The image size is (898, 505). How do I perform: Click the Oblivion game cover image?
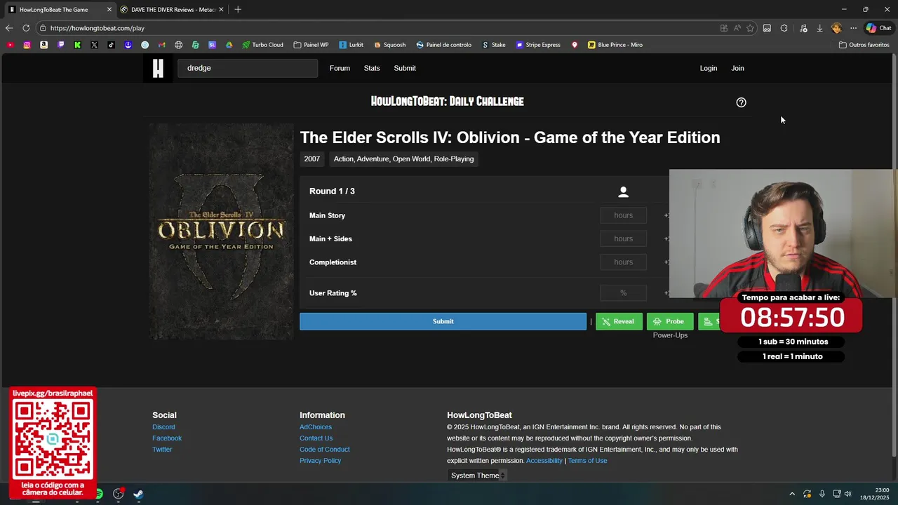click(221, 231)
